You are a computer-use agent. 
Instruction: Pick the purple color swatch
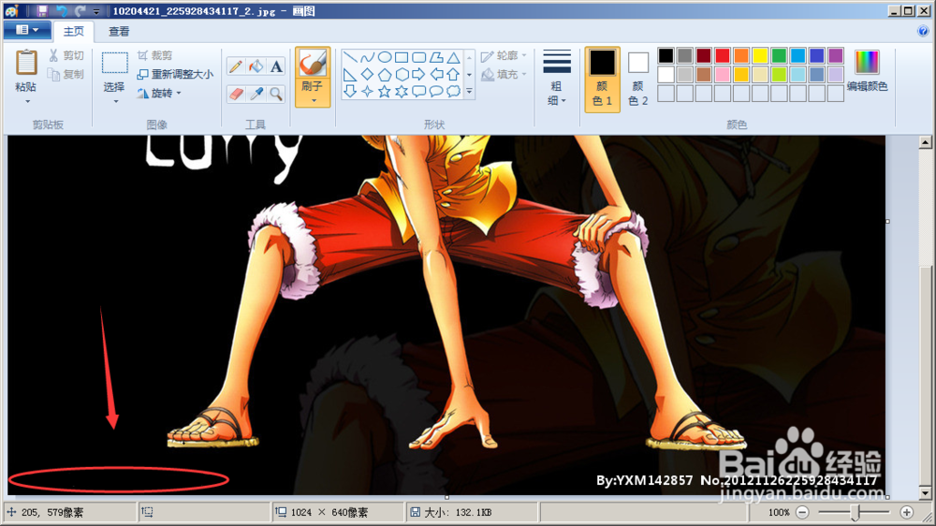coord(836,55)
